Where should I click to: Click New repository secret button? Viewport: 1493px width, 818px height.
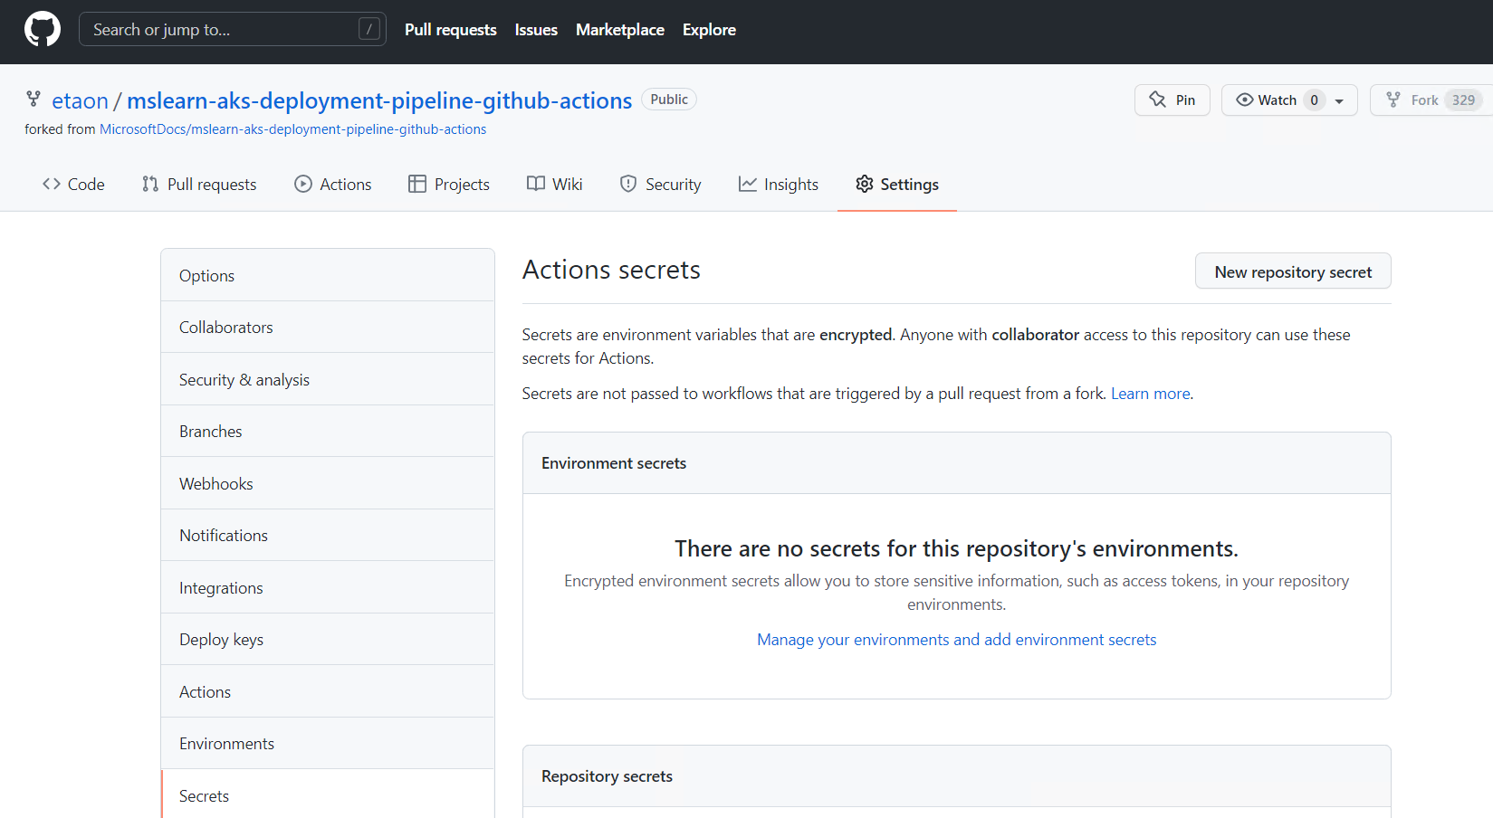coord(1293,271)
